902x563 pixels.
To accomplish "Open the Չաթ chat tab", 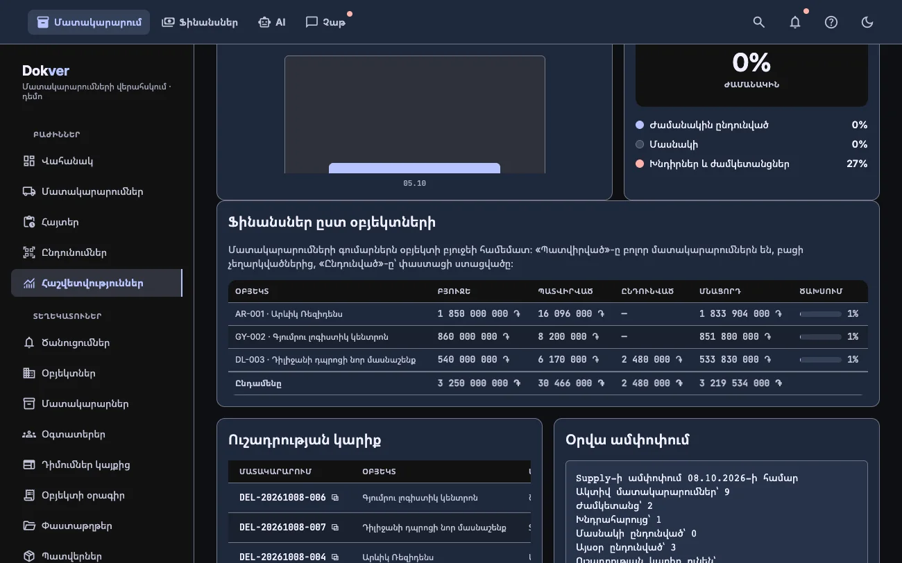I will click(x=325, y=22).
